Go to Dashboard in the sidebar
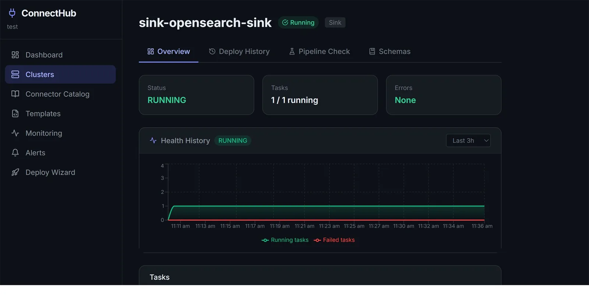 tap(60, 55)
